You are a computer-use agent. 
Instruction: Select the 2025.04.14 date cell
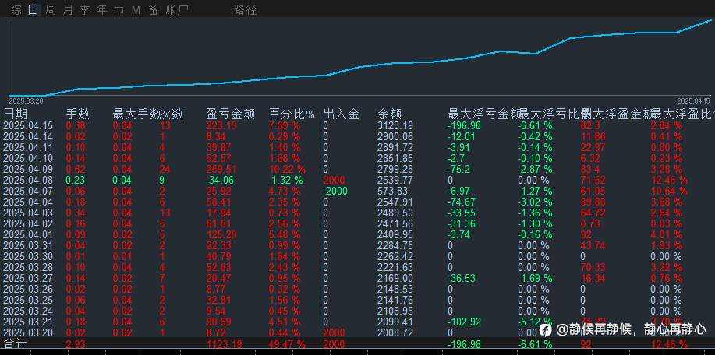28,136
